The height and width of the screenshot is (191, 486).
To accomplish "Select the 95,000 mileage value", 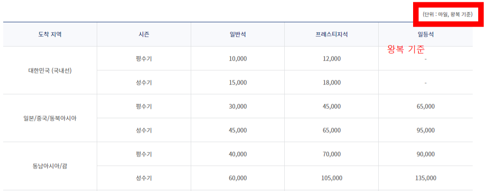I will 425,130.
